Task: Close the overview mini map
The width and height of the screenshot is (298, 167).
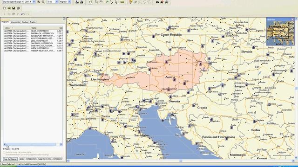Action: pyautogui.click(x=293, y=19)
